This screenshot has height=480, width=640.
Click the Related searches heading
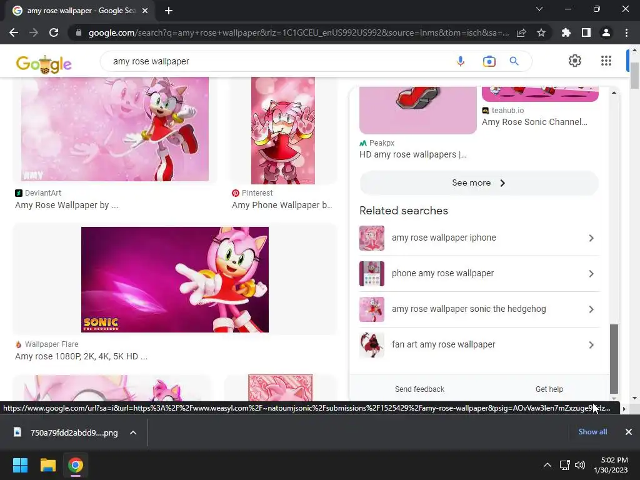click(403, 211)
